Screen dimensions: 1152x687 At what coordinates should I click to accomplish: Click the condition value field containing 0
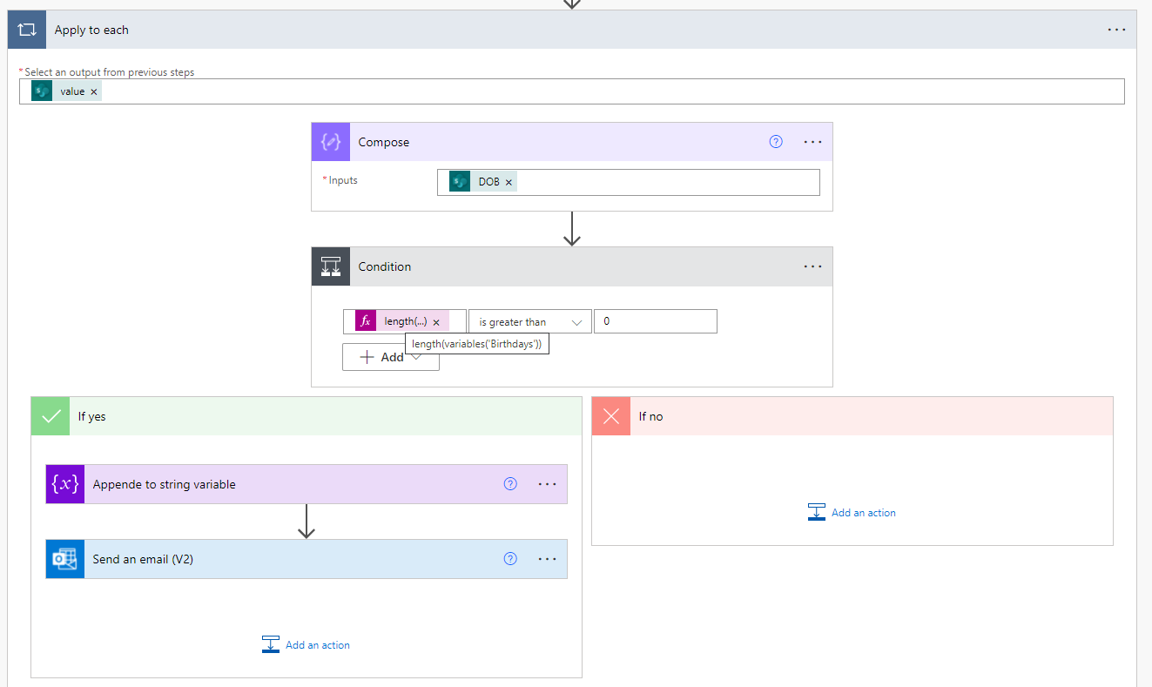click(656, 321)
